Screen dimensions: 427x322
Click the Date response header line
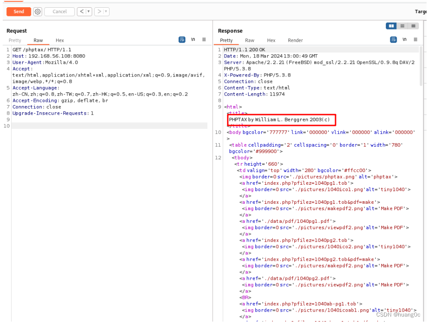click(271, 56)
